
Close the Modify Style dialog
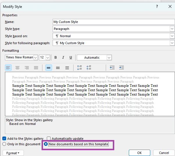[x=170, y=6]
